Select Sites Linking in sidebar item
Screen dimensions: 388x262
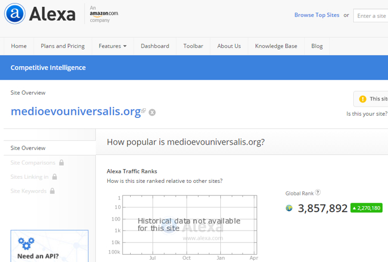tap(30, 177)
